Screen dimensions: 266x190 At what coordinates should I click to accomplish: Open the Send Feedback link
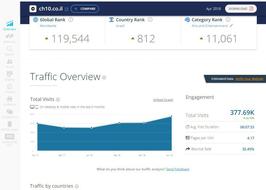pyautogui.click(x=178, y=169)
